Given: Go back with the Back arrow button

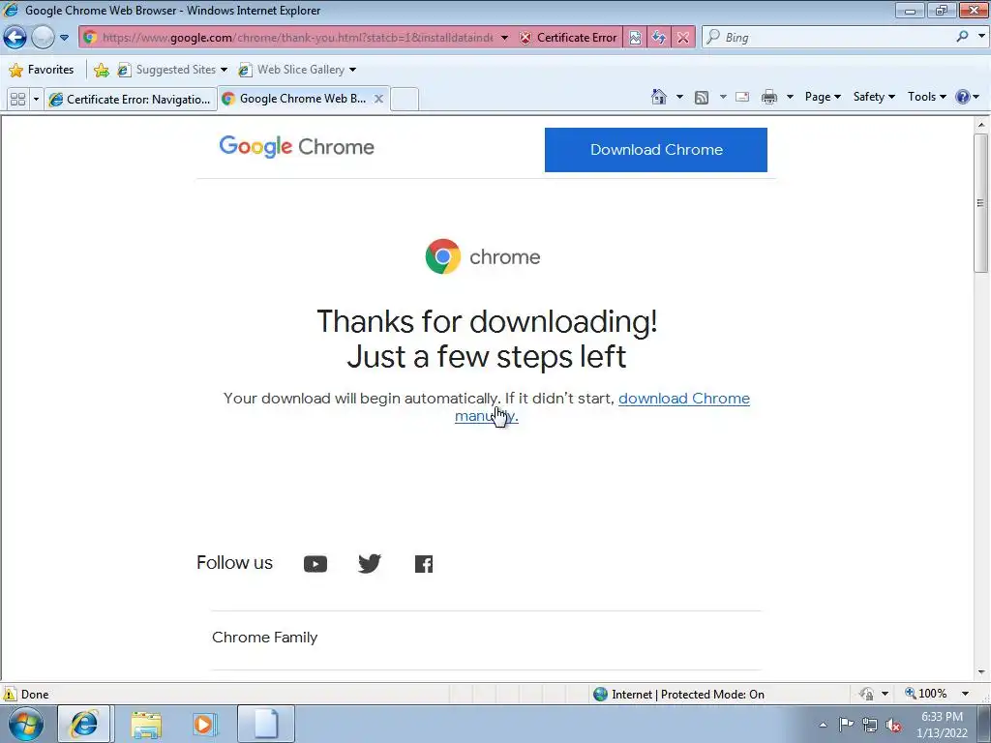Looking at the screenshot, I should [x=15, y=38].
